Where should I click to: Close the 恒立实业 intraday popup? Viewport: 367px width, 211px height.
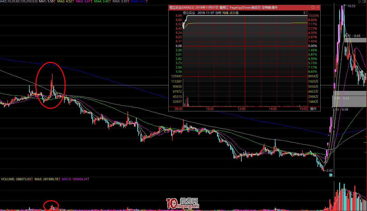point(318,8)
